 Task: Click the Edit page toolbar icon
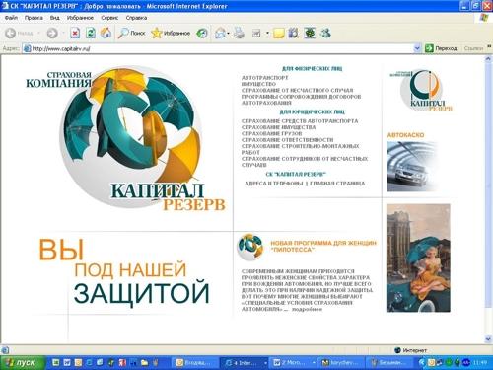(256, 33)
